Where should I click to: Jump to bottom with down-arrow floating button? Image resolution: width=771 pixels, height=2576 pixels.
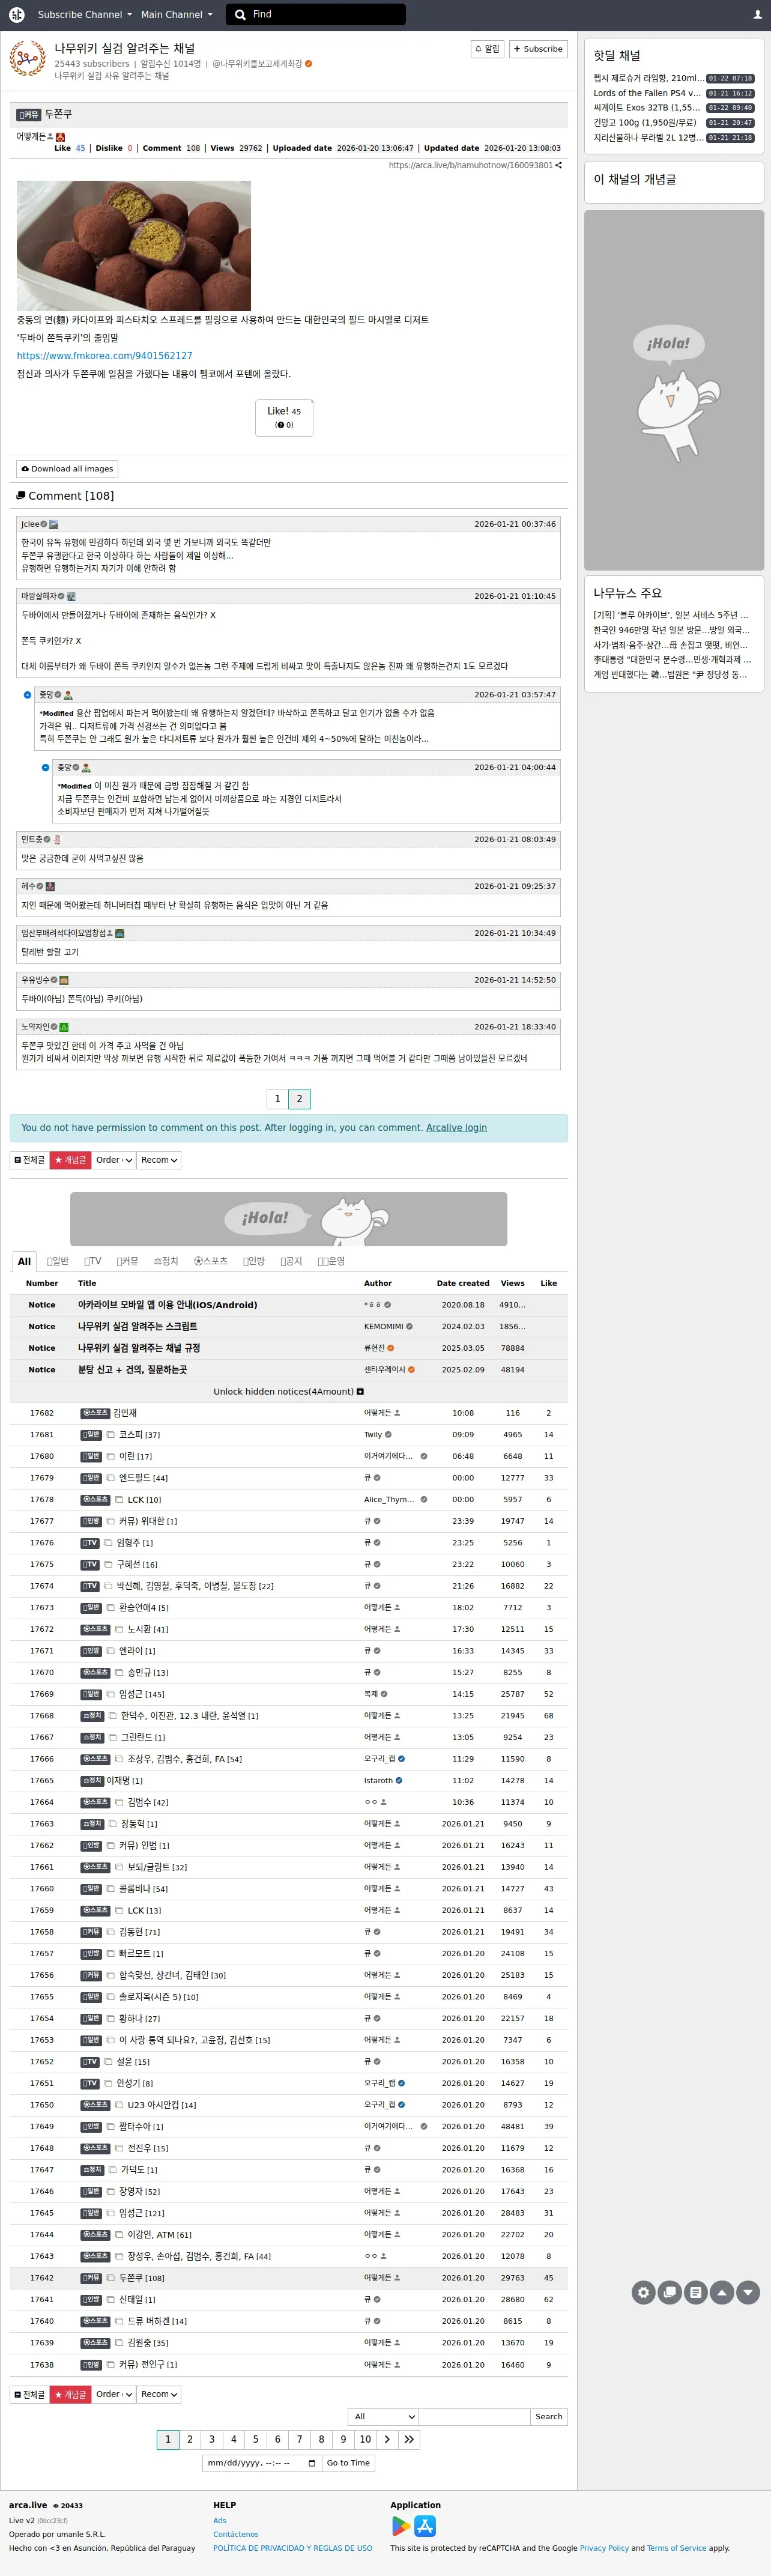[x=748, y=2292]
